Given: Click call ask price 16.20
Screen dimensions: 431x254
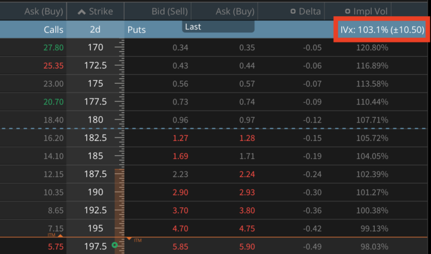Looking at the screenshot, I should pos(54,138).
